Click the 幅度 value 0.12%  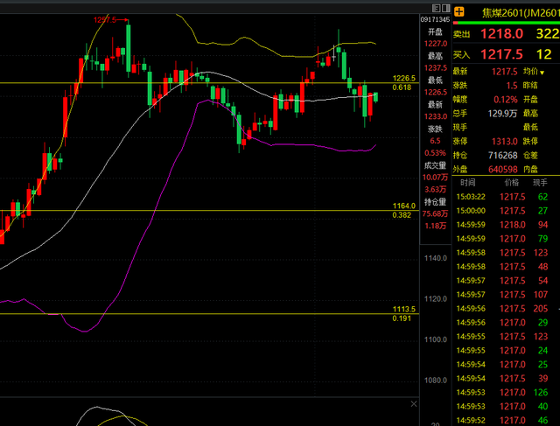click(x=506, y=100)
